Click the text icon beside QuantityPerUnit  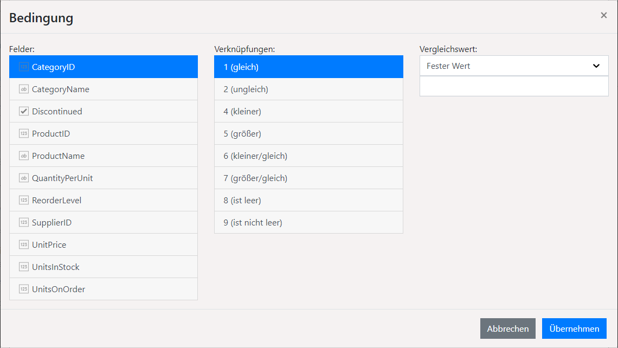pyautogui.click(x=23, y=178)
